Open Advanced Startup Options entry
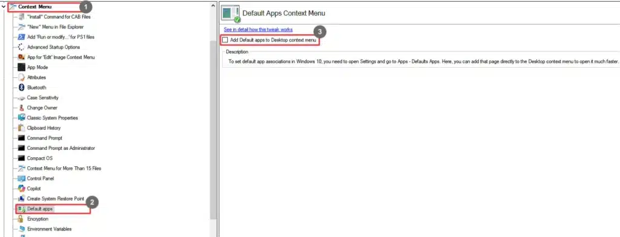620x237 pixels. click(53, 47)
